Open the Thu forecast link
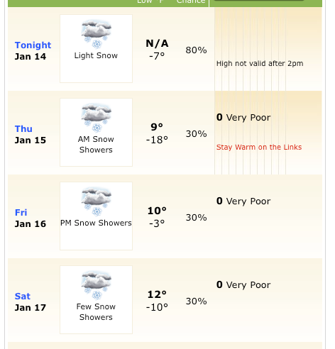Viewport: 335px width, 349px height. 23,129
